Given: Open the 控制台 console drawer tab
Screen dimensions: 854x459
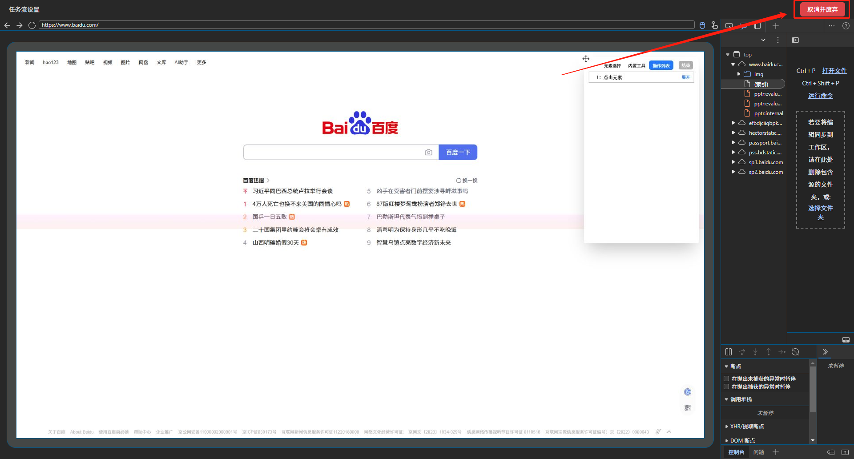Looking at the screenshot, I should point(736,452).
